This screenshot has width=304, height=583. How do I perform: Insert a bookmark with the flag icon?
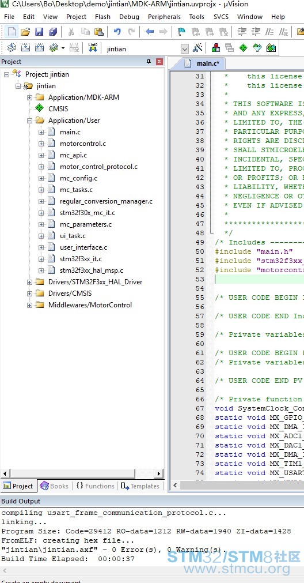(181, 32)
